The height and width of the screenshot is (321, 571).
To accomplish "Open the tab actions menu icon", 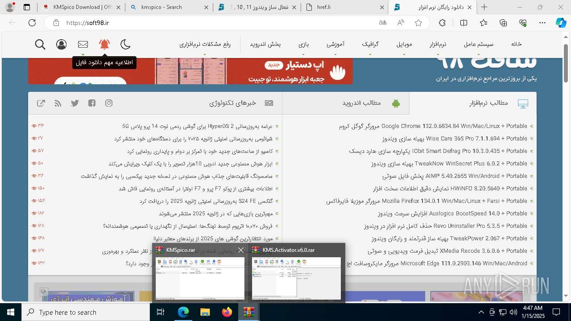I will 27,7.
